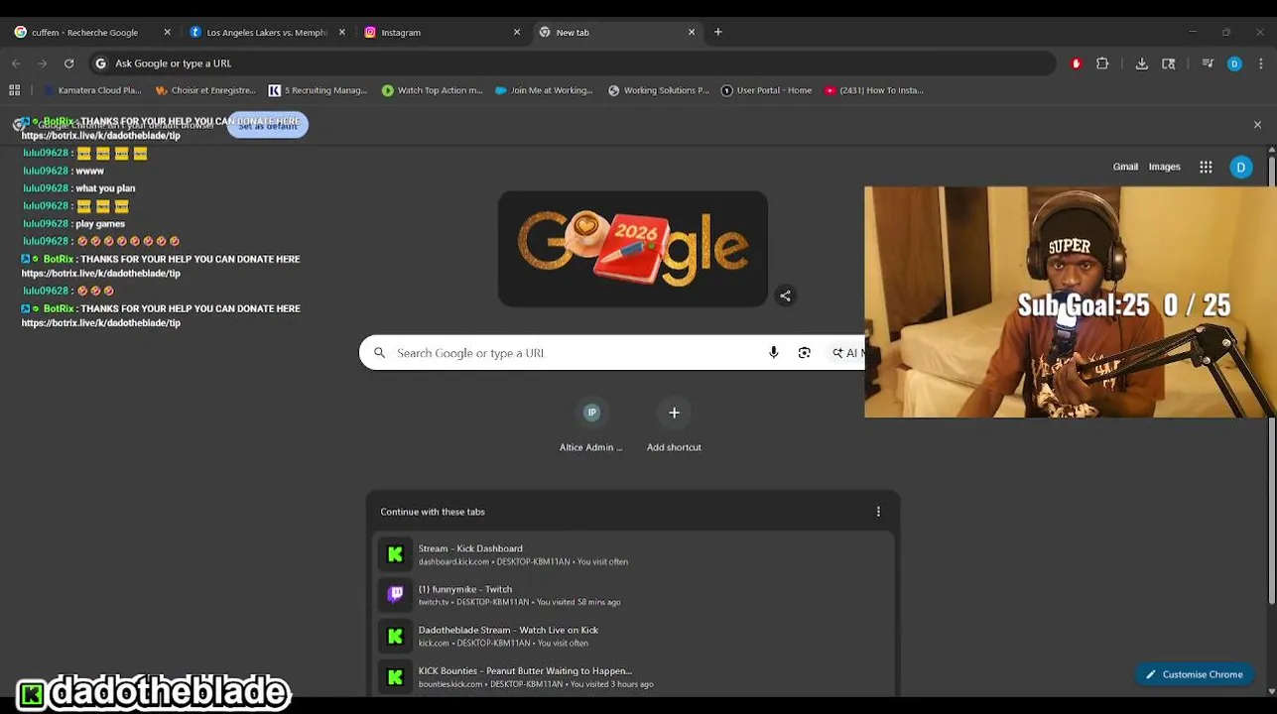The width and height of the screenshot is (1277, 714).
Task: Open the Google apps grid
Action: pos(1206,168)
